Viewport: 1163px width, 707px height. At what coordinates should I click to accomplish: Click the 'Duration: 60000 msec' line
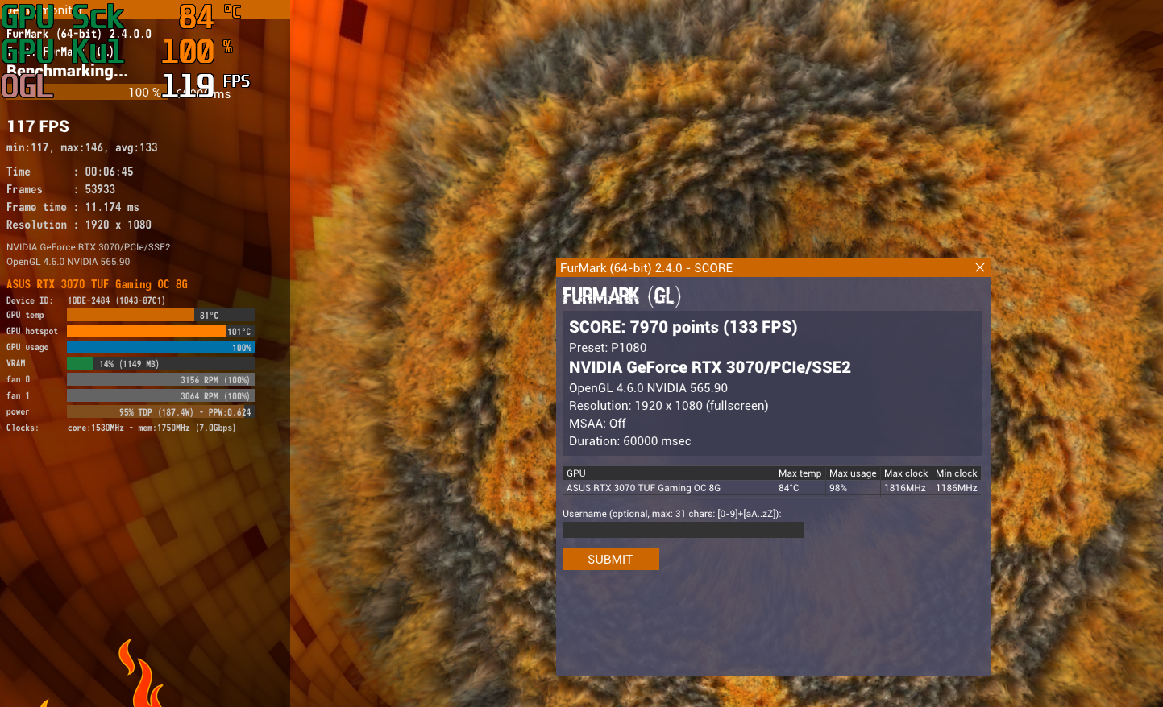629,441
